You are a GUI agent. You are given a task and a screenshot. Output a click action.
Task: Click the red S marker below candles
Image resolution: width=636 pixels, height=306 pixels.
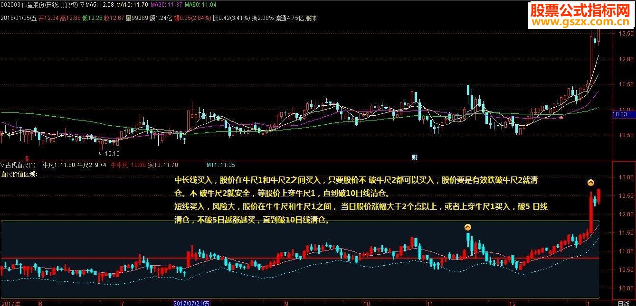click(x=27, y=158)
